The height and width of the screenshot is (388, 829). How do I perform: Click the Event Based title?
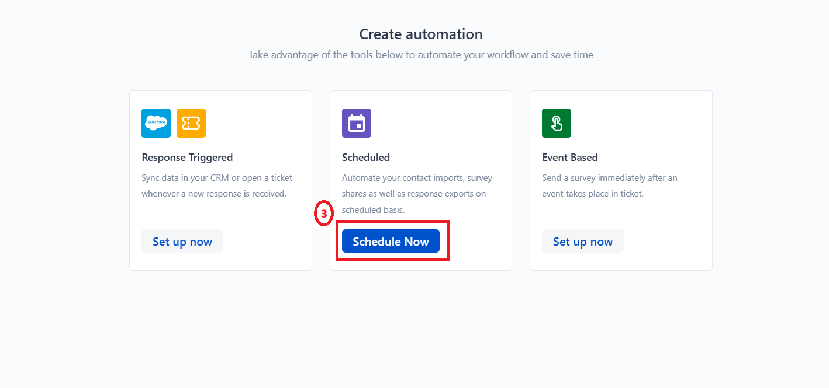(570, 158)
